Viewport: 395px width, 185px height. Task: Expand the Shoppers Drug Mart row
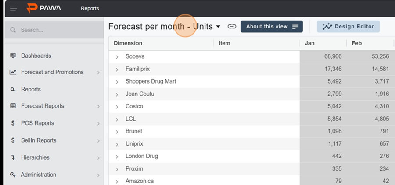[x=117, y=82]
